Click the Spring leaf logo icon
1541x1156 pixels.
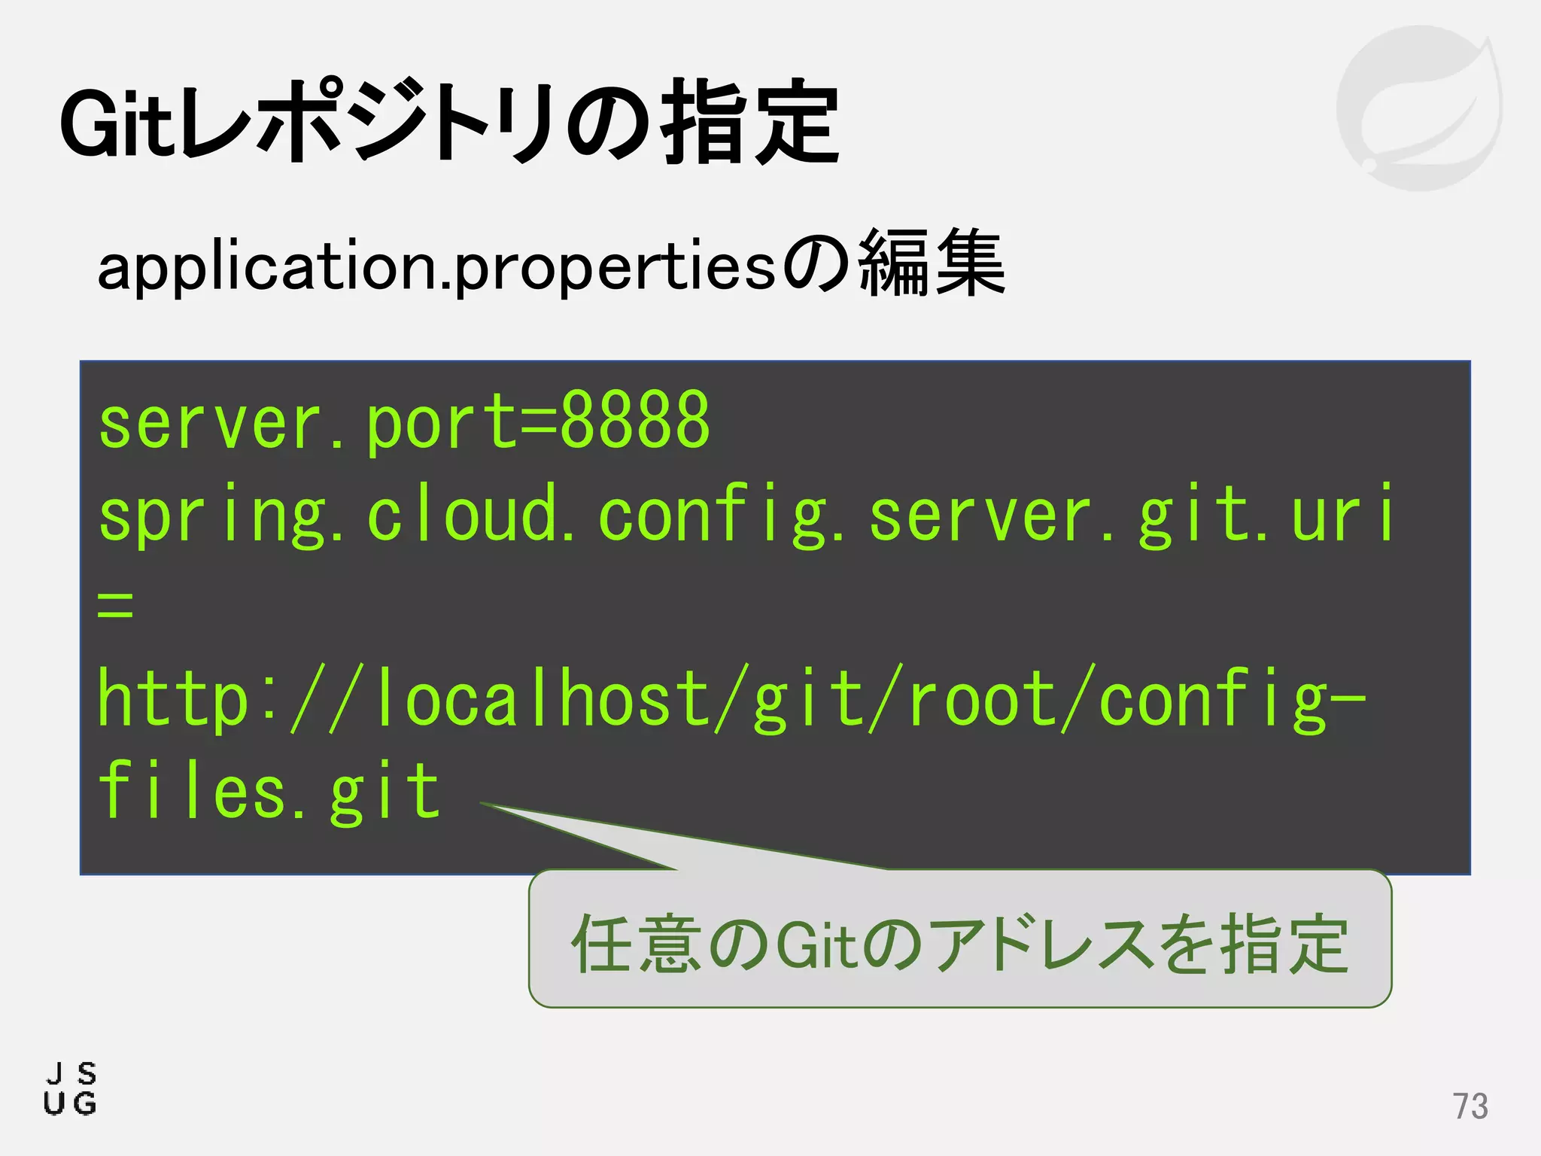tap(1419, 108)
